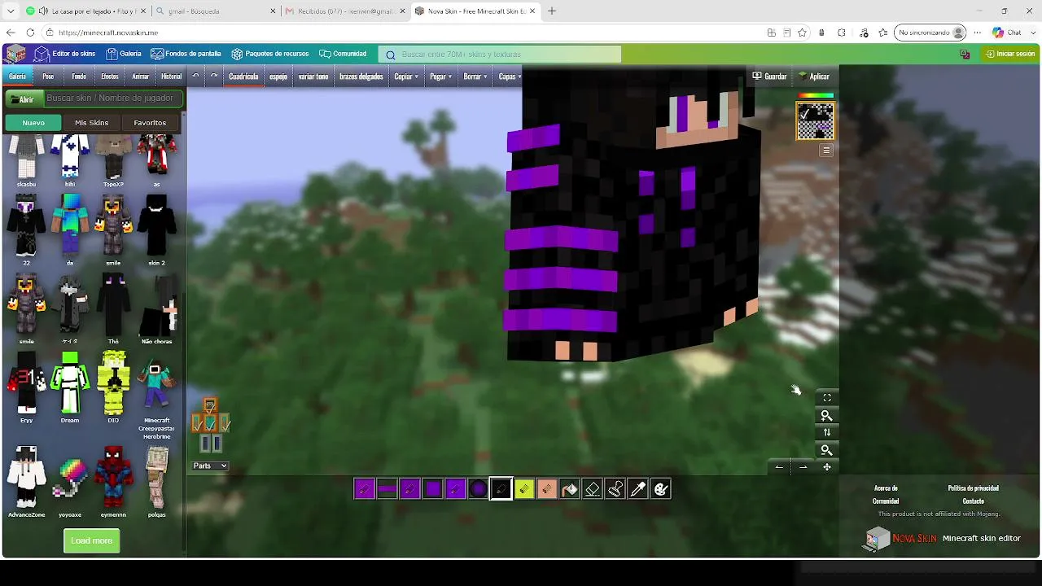Focus the skin or player name search field
1042x586 pixels.
(x=112, y=98)
